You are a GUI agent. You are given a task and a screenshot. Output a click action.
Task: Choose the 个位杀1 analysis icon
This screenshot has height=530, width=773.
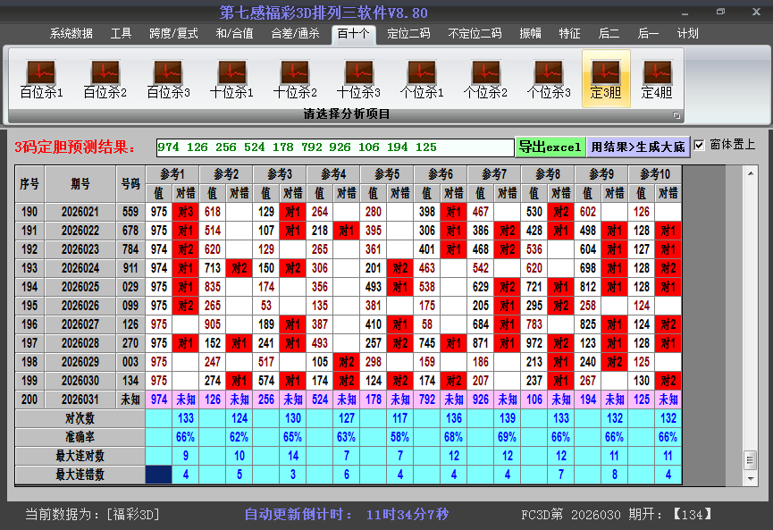(x=422, y=79)
